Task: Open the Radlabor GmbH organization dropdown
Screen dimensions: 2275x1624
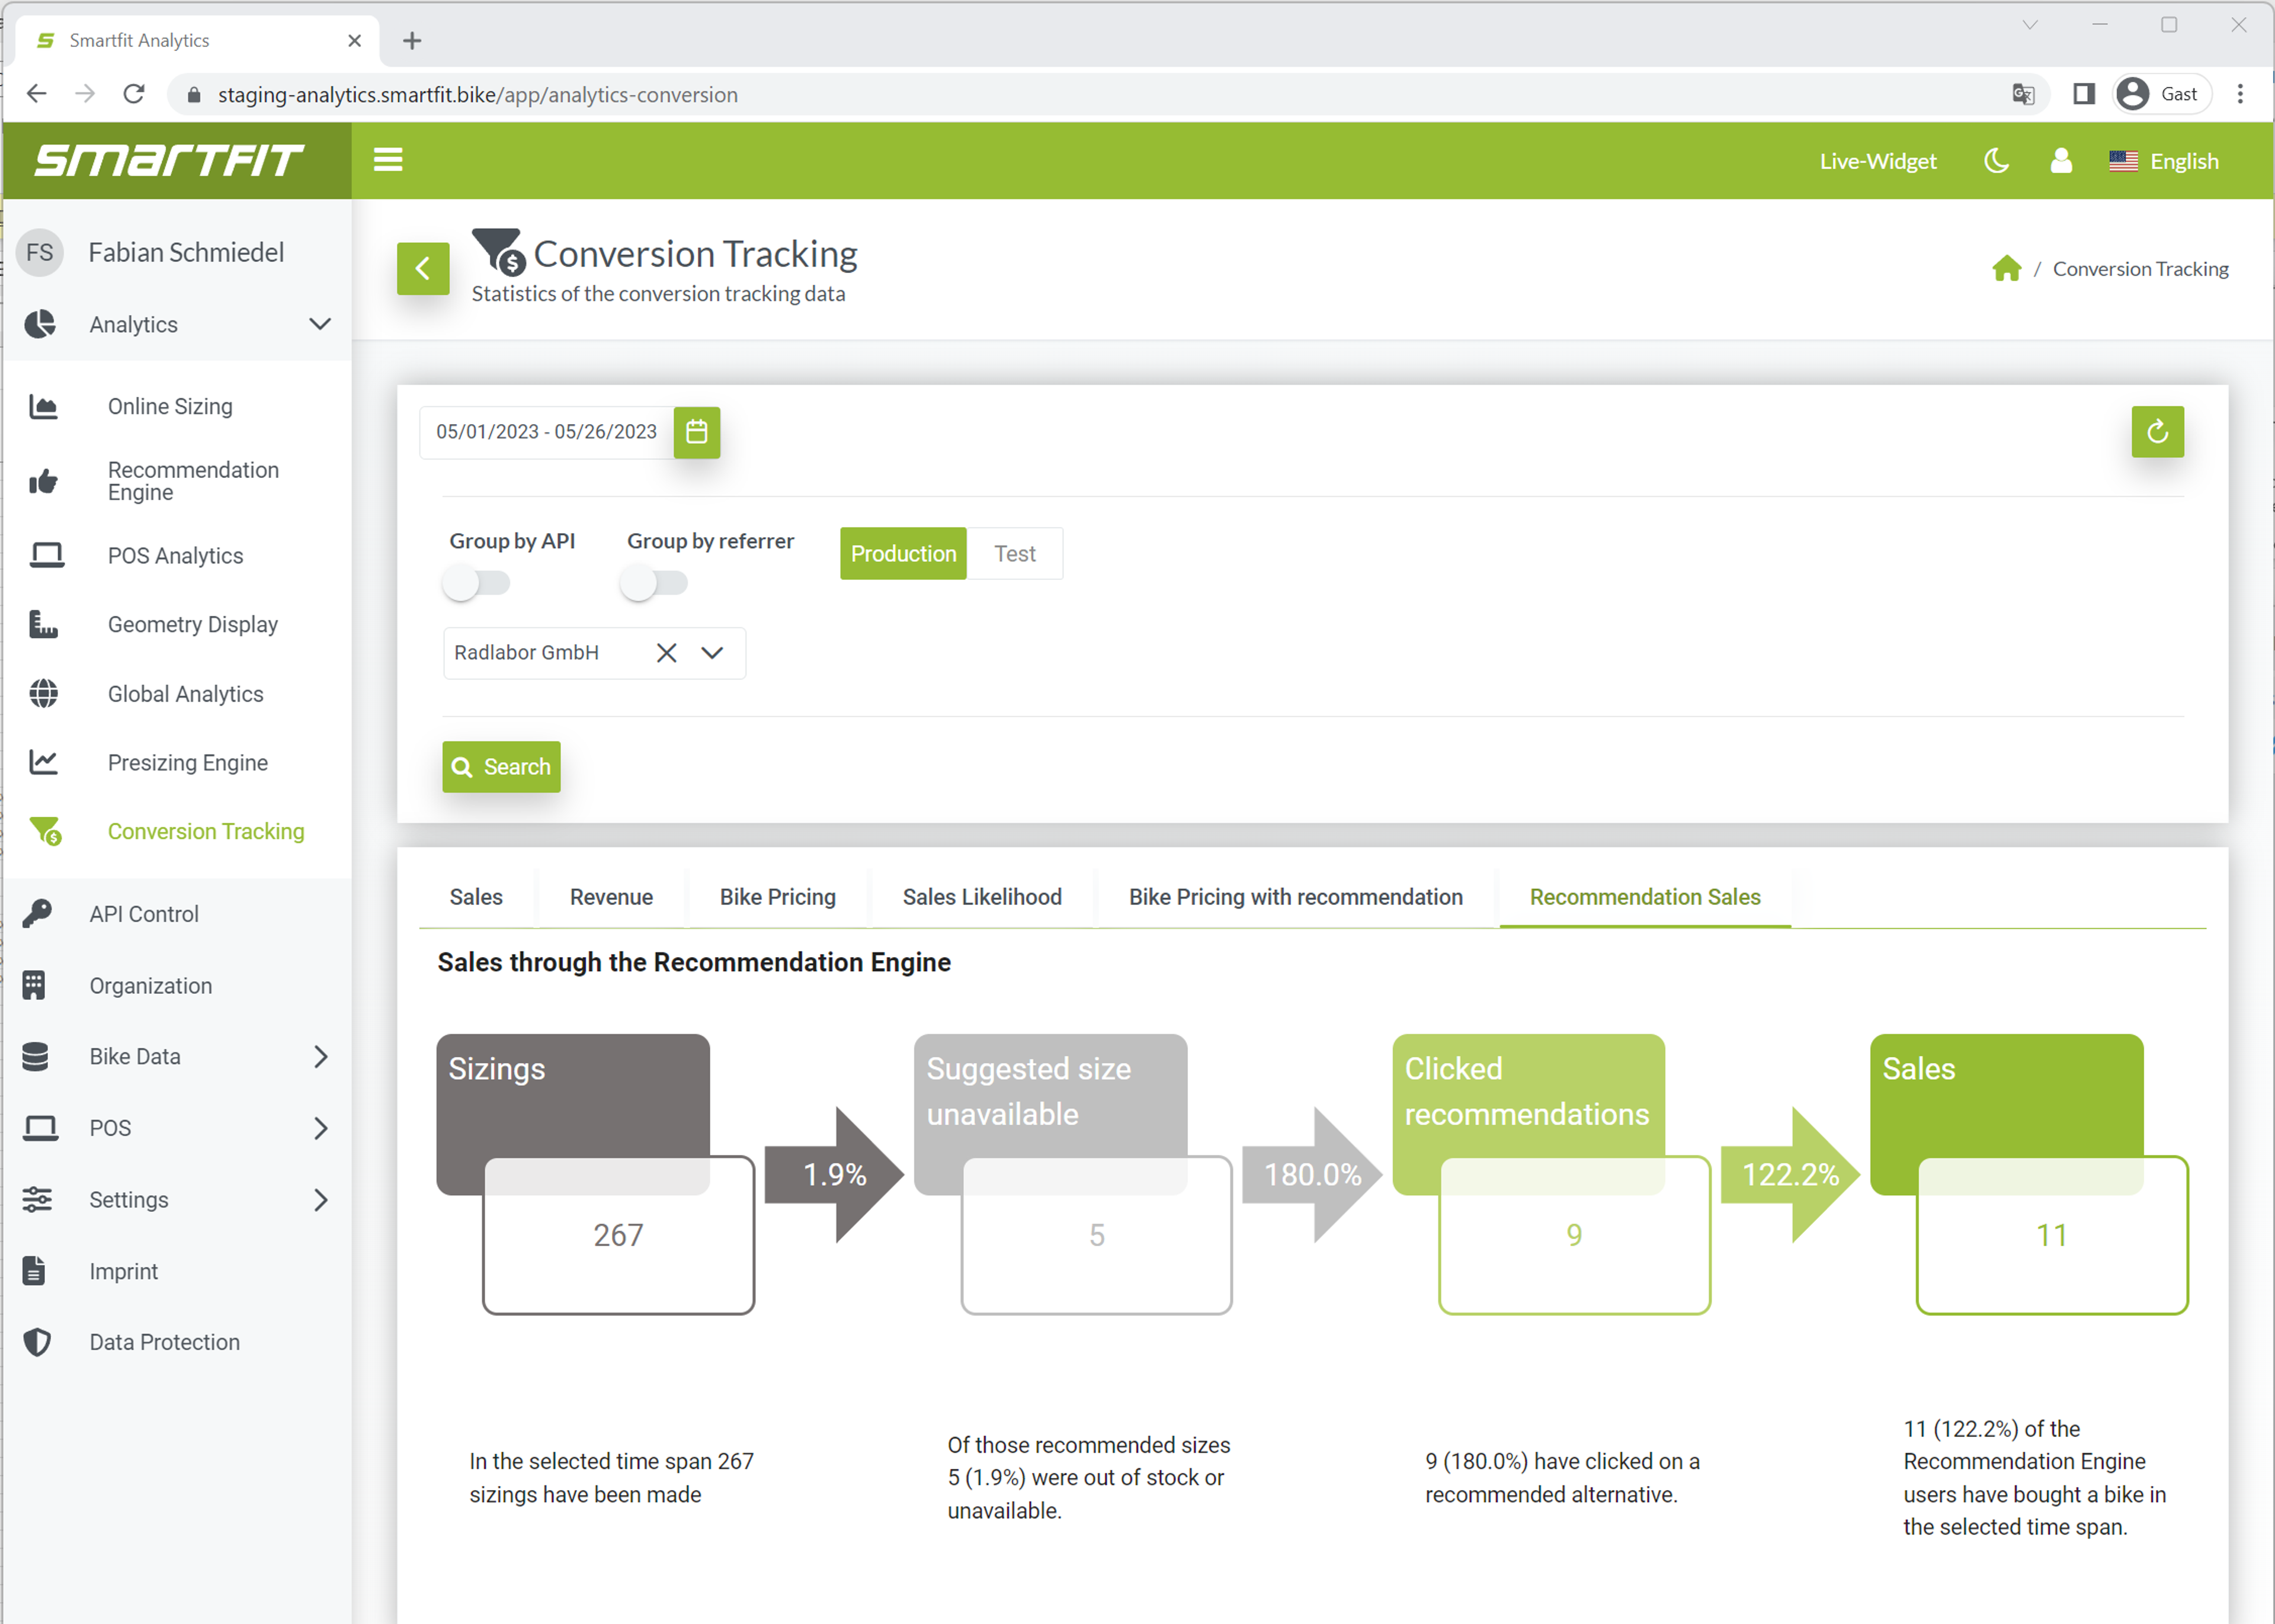Action: pos(712,653)
